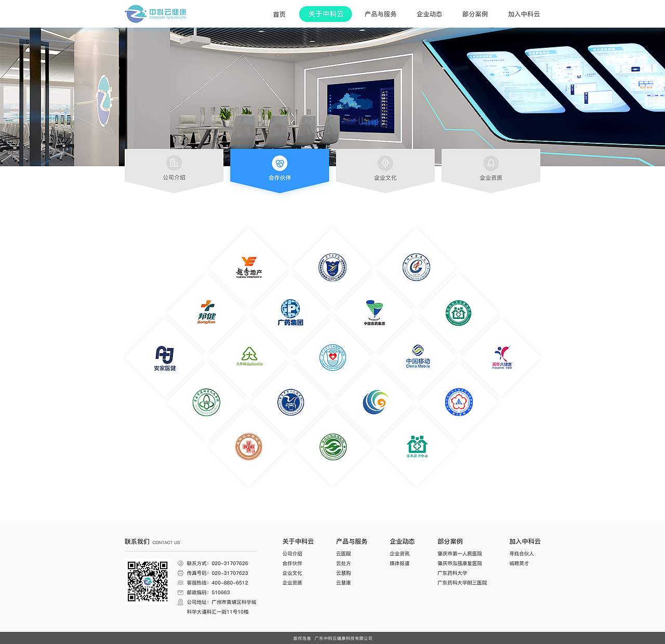Click the light-blue hospital emblem with red heart
665x644 pixels.
click(x=332, y=357)
